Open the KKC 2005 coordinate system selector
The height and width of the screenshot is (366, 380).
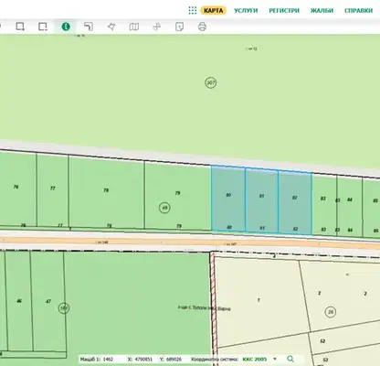pos(255,360)
